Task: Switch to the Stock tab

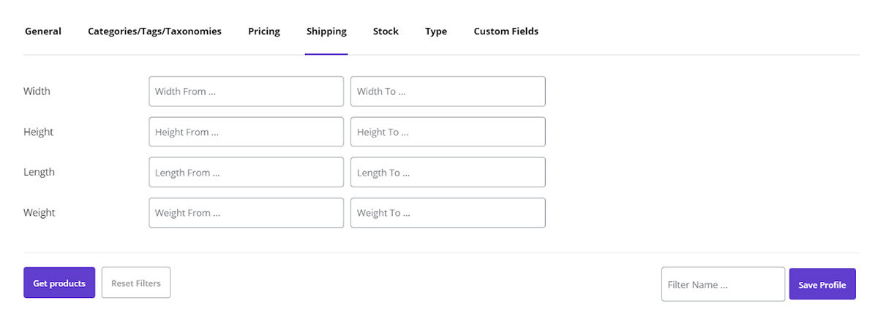Action: point(386,31)
